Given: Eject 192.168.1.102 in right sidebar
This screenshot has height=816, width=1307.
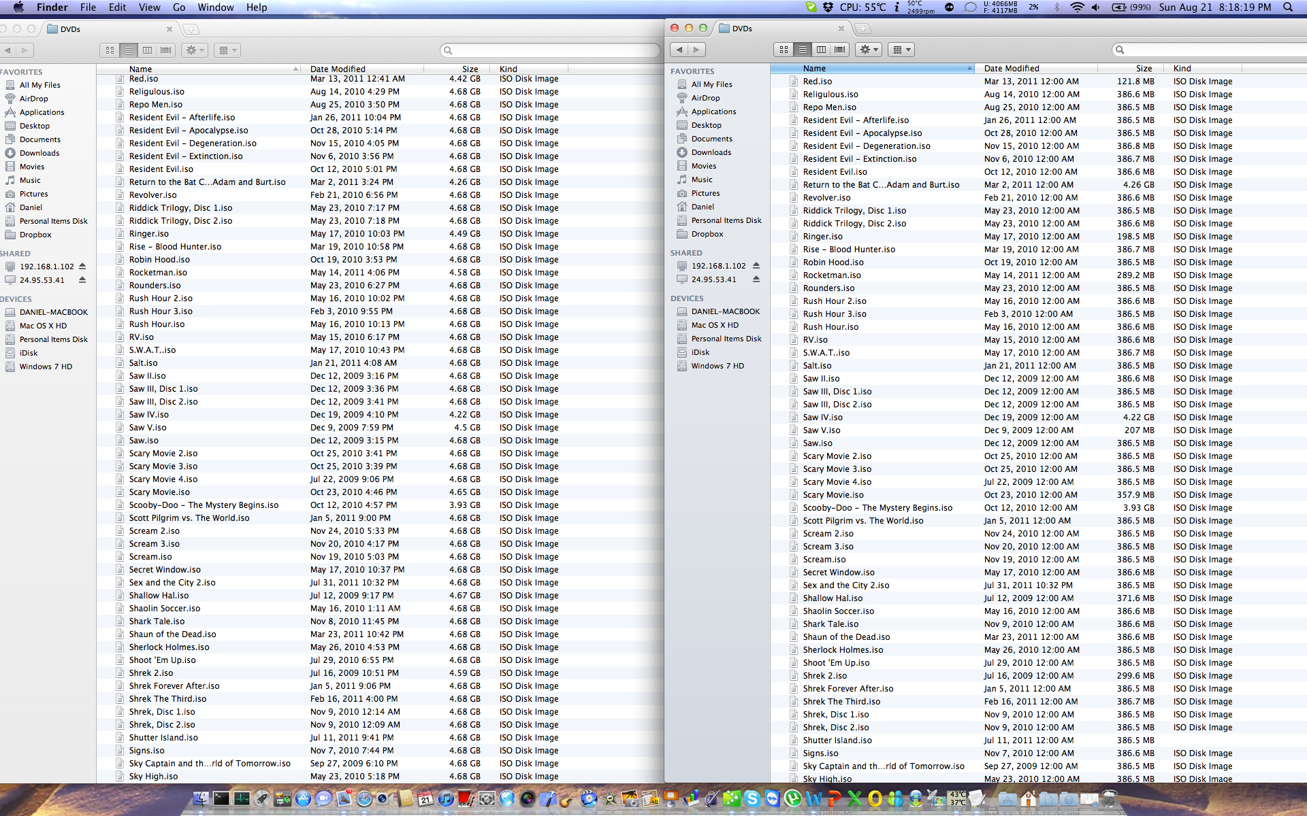Looking at the screenshot, I should point(756,266).
